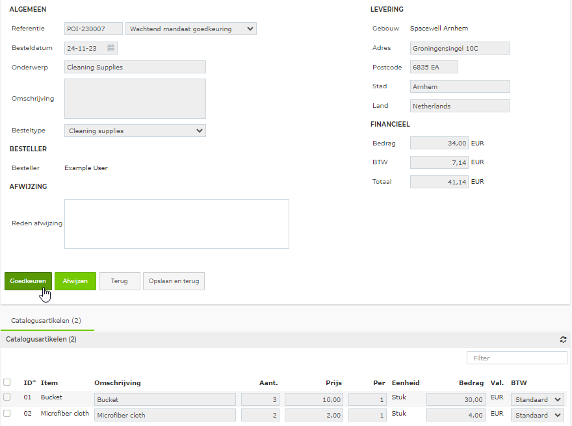Sort the table by Bedrag column header
The image size is (572, 426).
[x=471, y=382]
